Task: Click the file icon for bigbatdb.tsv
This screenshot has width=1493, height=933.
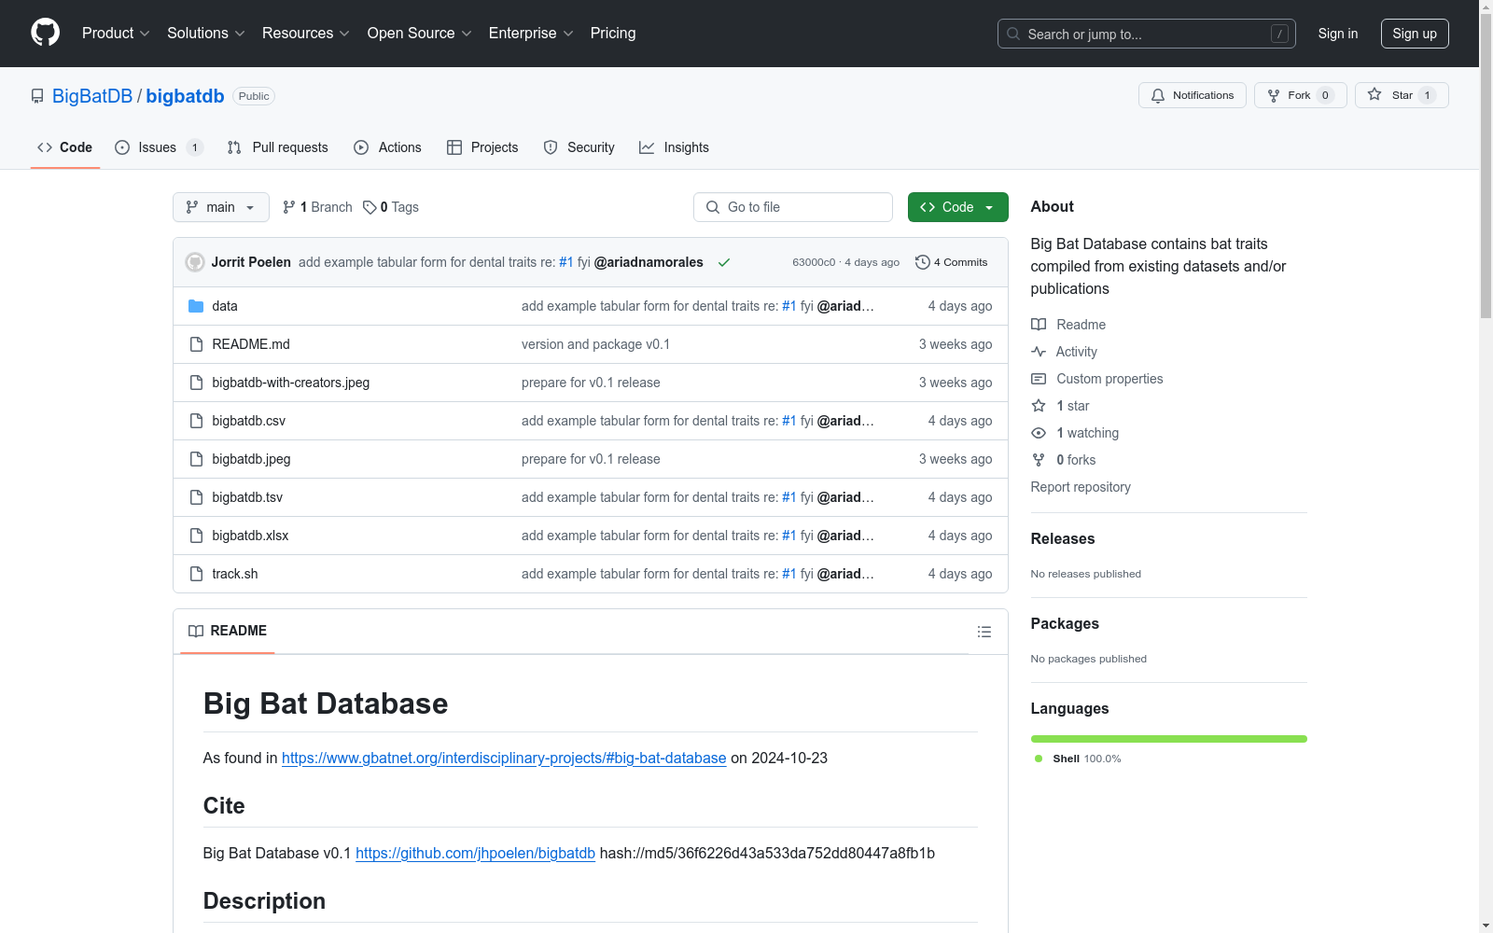Action: (x=196, y=497)
